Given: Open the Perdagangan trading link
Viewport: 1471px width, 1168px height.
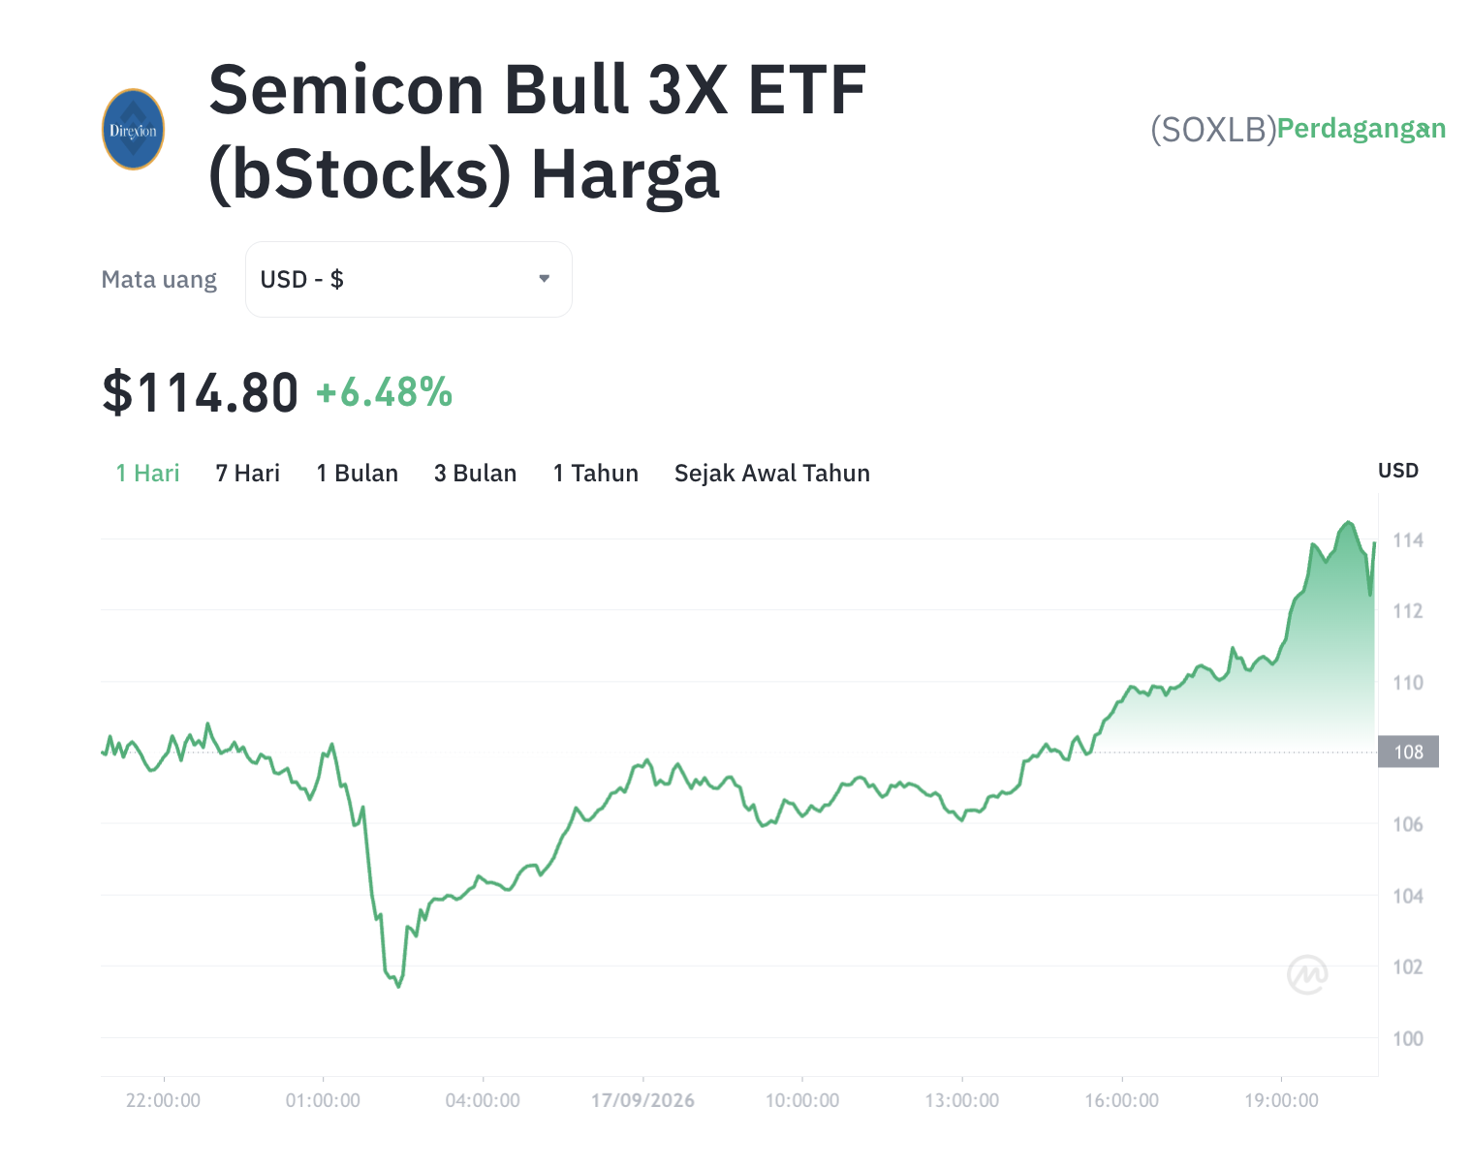Looking at the screenshot, I should 1361,129.
